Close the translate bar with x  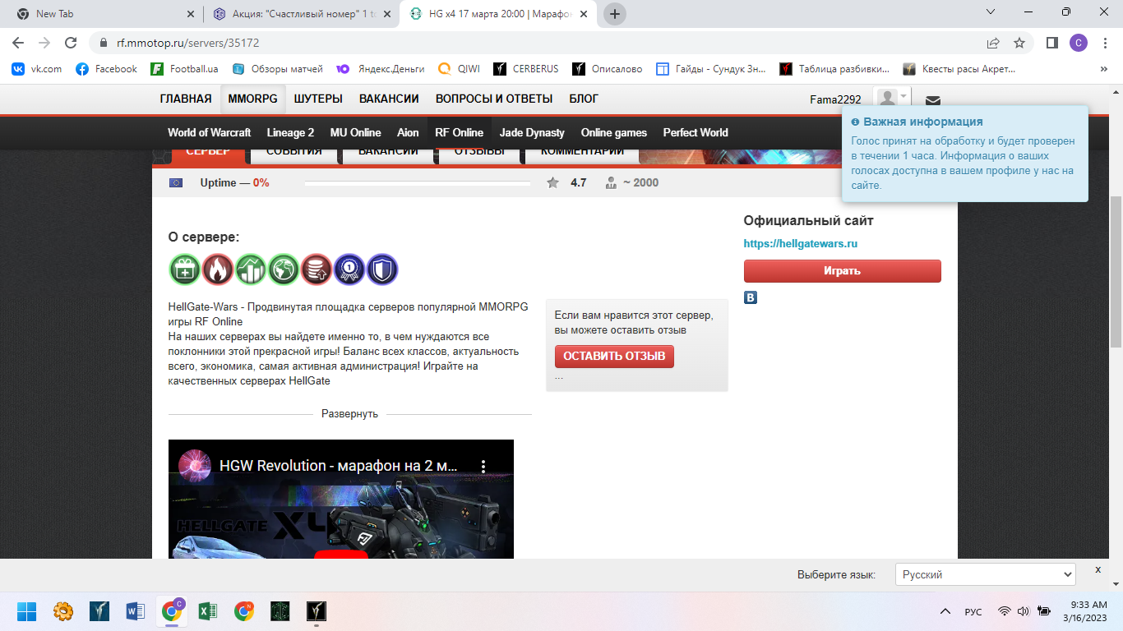(x=1098, y=569)
